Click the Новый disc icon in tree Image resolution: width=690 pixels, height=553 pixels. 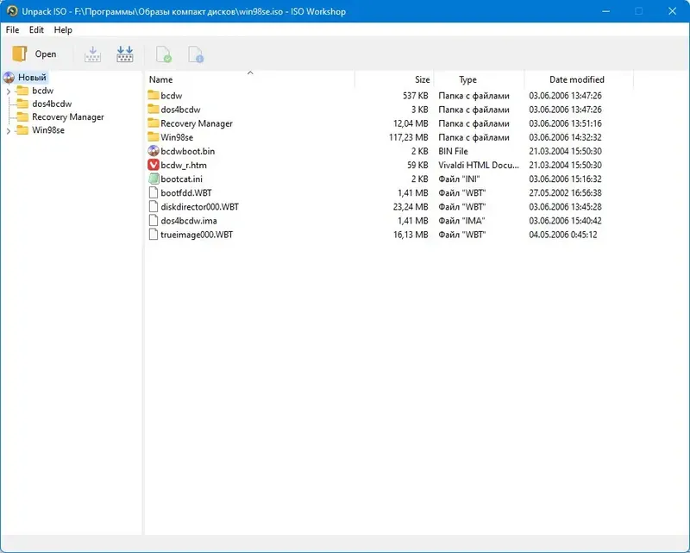coord(9,78)
